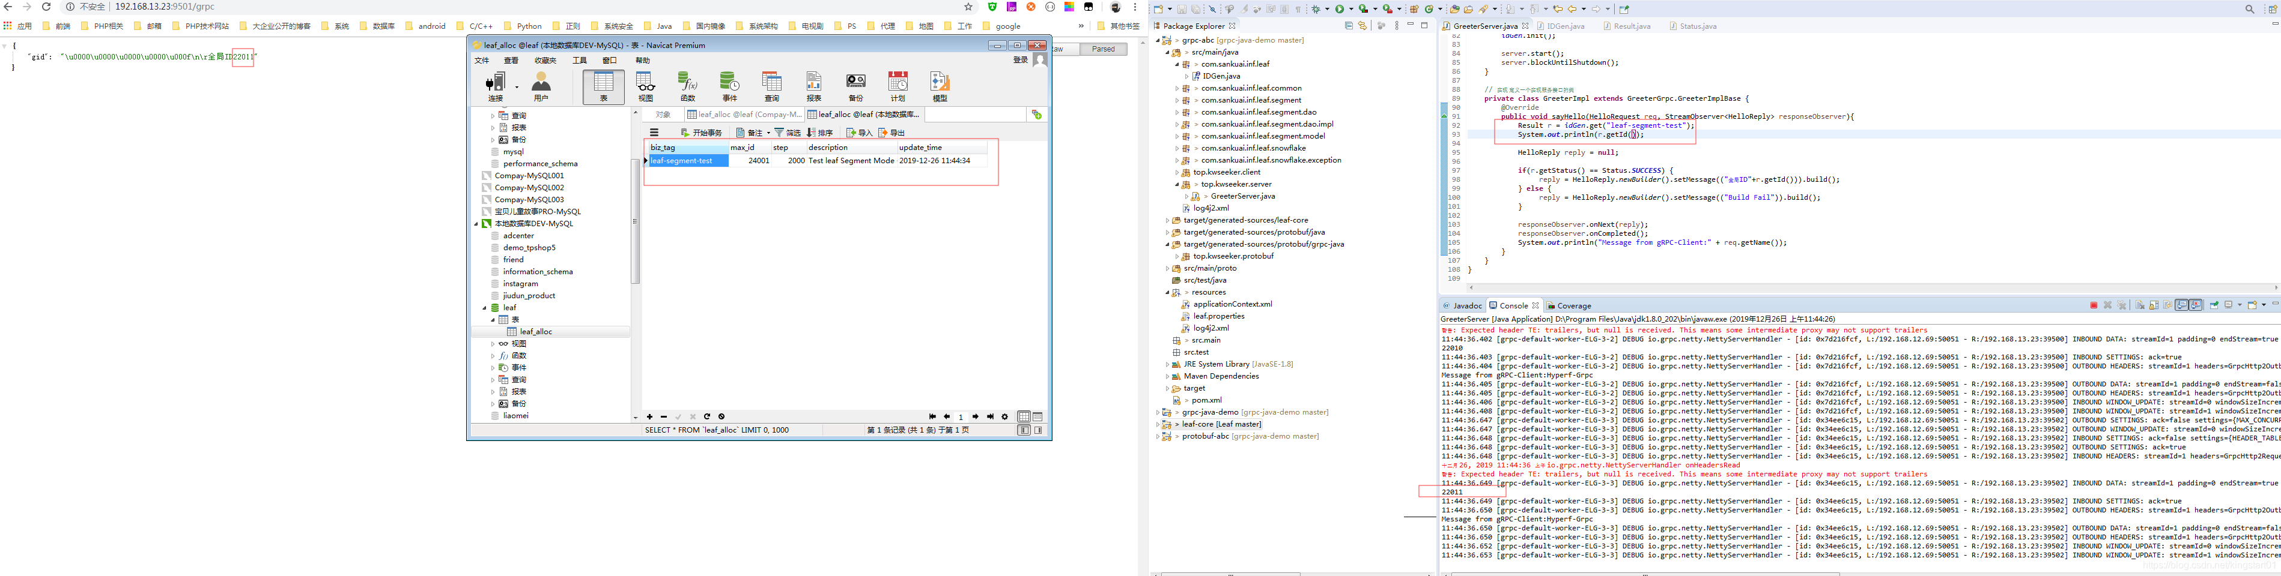Collapse the 本地数据库DEV-MySQL connection node
Image resolution: width=2281 pixels, height=576 pixels.
tap(476, 224)
